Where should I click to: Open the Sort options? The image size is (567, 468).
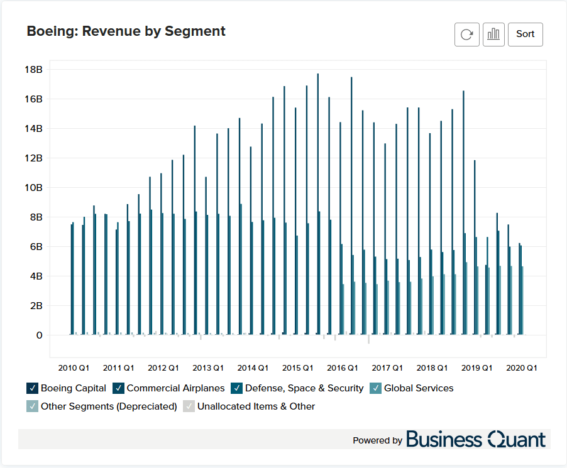(525, 34)
